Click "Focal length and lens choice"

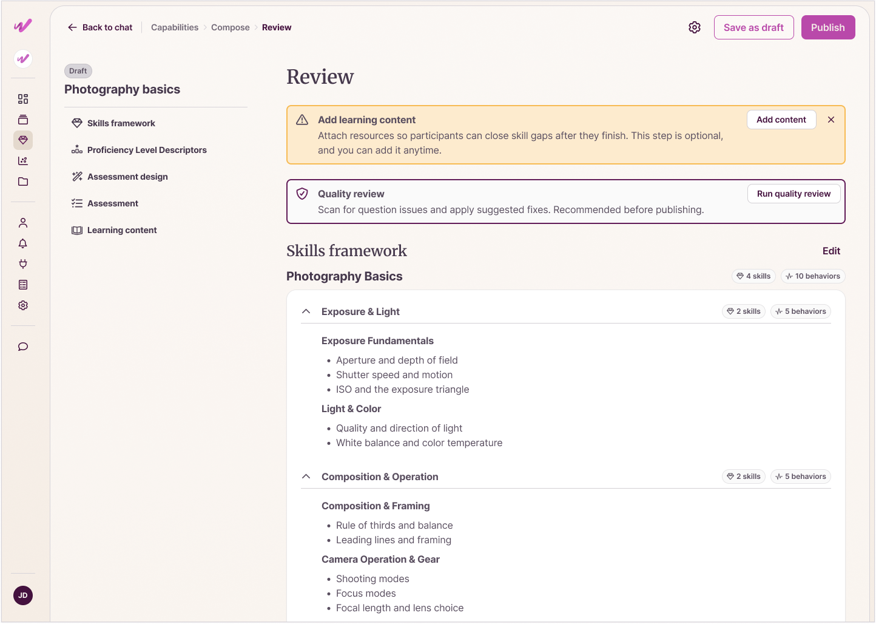pos(400,608)
